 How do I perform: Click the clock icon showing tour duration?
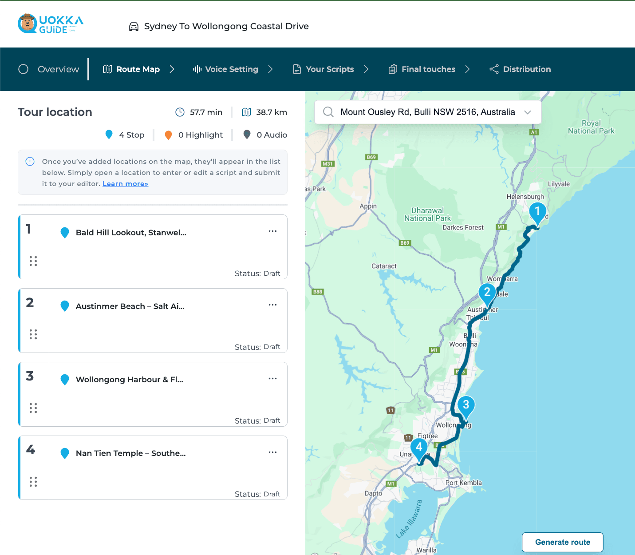(x=180, y=112)
